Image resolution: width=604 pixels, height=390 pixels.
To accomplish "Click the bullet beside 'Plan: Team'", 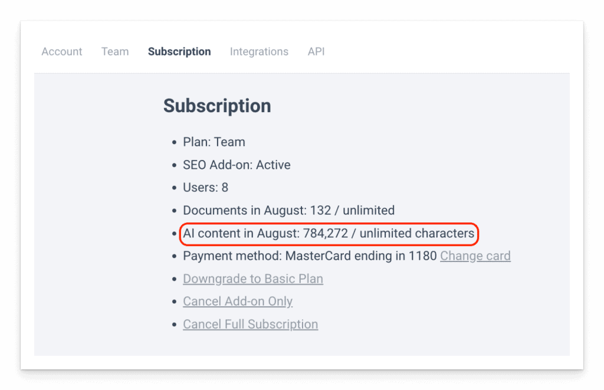I will point(174,143).
